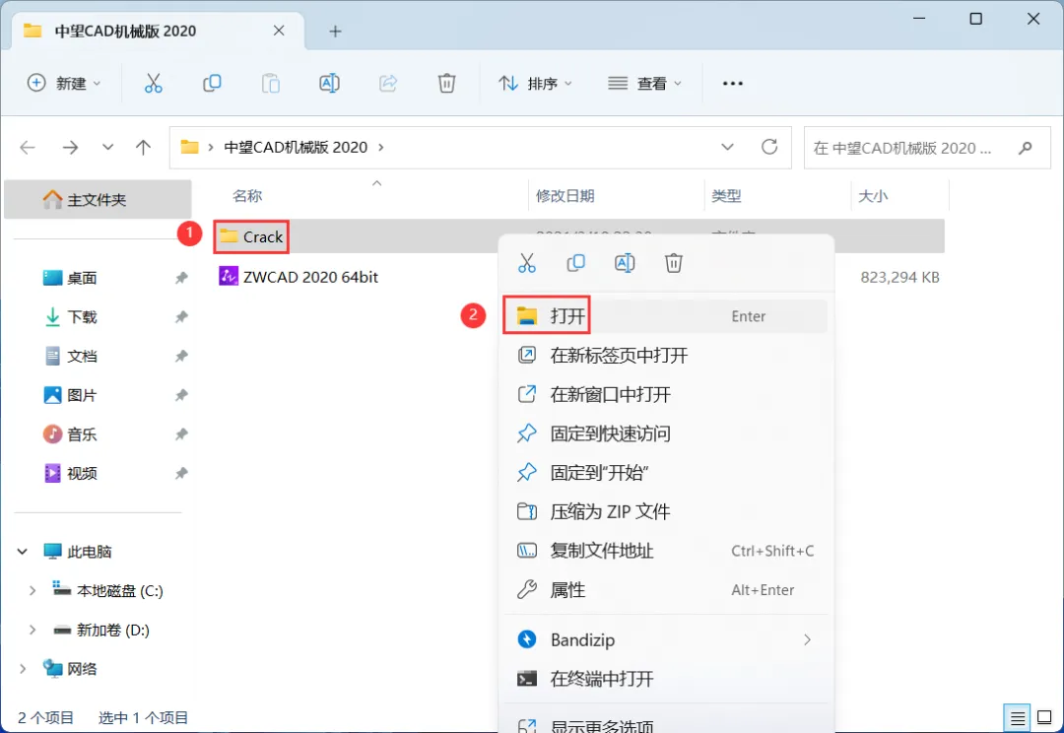Click the Copy icon in the toolbar
The width and height of the screenshot is (1064, 733).
click(x=213, y=84)
